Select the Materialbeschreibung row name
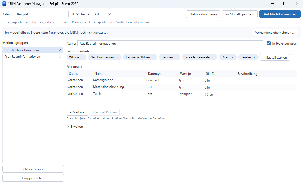 pos(108,87)
